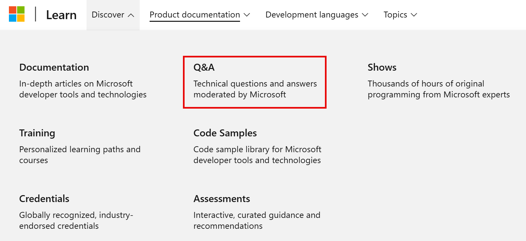The image size is (526, 241).
Task: Open the Assessments section
Action: tap(222, 199)
